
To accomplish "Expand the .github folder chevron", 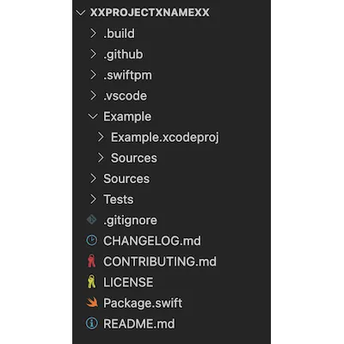I will click(x=93, y=54).
